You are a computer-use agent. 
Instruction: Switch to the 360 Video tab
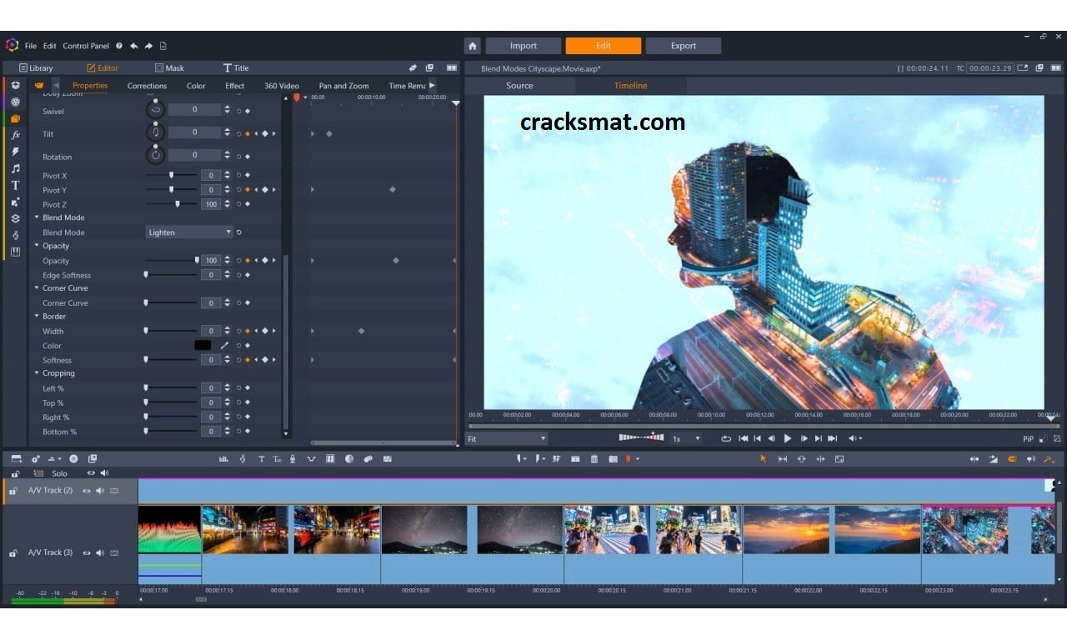[282, 86]
